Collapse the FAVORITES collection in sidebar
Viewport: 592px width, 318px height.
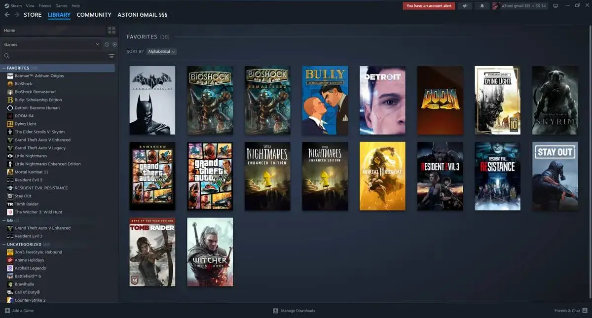tap(4, 68)
